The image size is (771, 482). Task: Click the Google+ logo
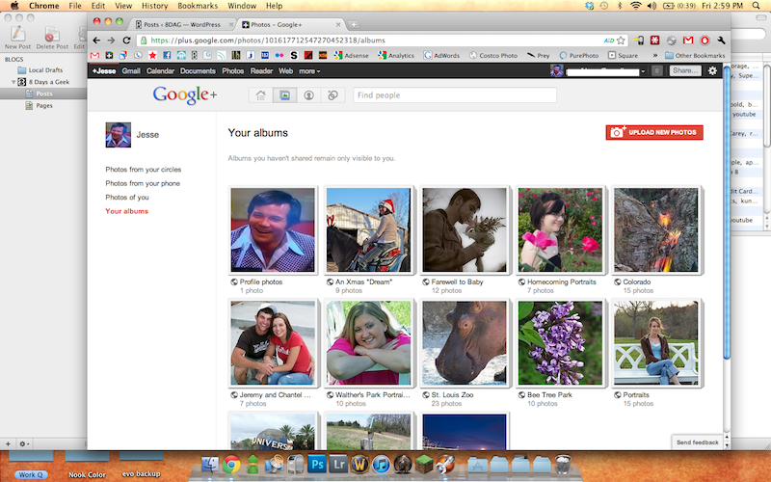point(185,94)
